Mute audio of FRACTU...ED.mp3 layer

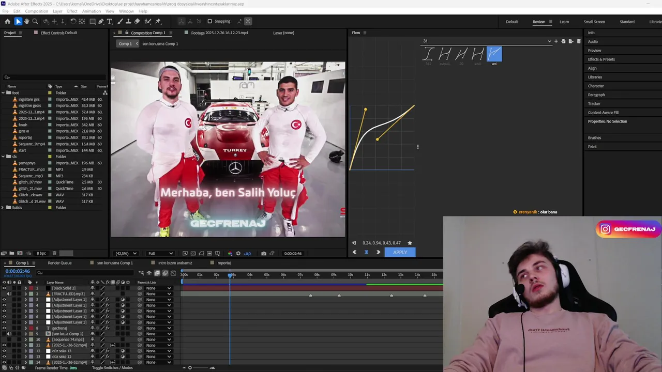(x=9, y=294)
